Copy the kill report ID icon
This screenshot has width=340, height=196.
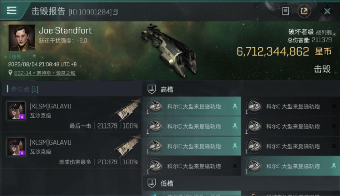[115, 12]
